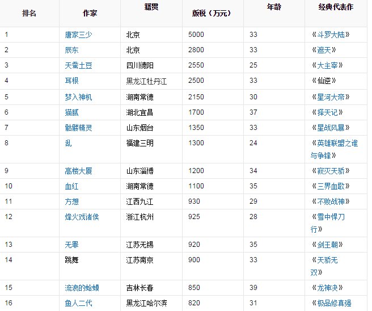372x311 pixels.
Task: Select hometown cell 福建三明
Action: (140, 143)
